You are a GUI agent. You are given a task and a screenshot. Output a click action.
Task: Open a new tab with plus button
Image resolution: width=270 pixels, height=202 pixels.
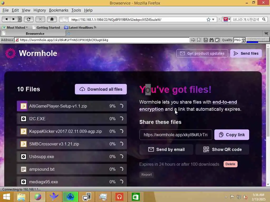[x=69, y=33]
